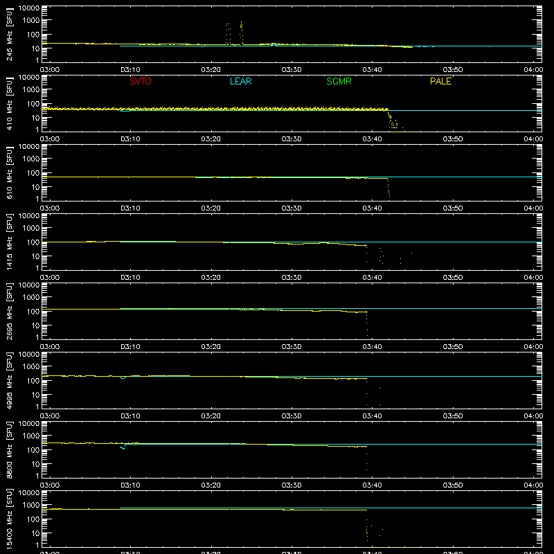The width and height of the screenshot is (554, 554).
Task: Click the second yellow burst spike in 245 MHz panel
Action: pyautogui.click(x=241, y=33)
